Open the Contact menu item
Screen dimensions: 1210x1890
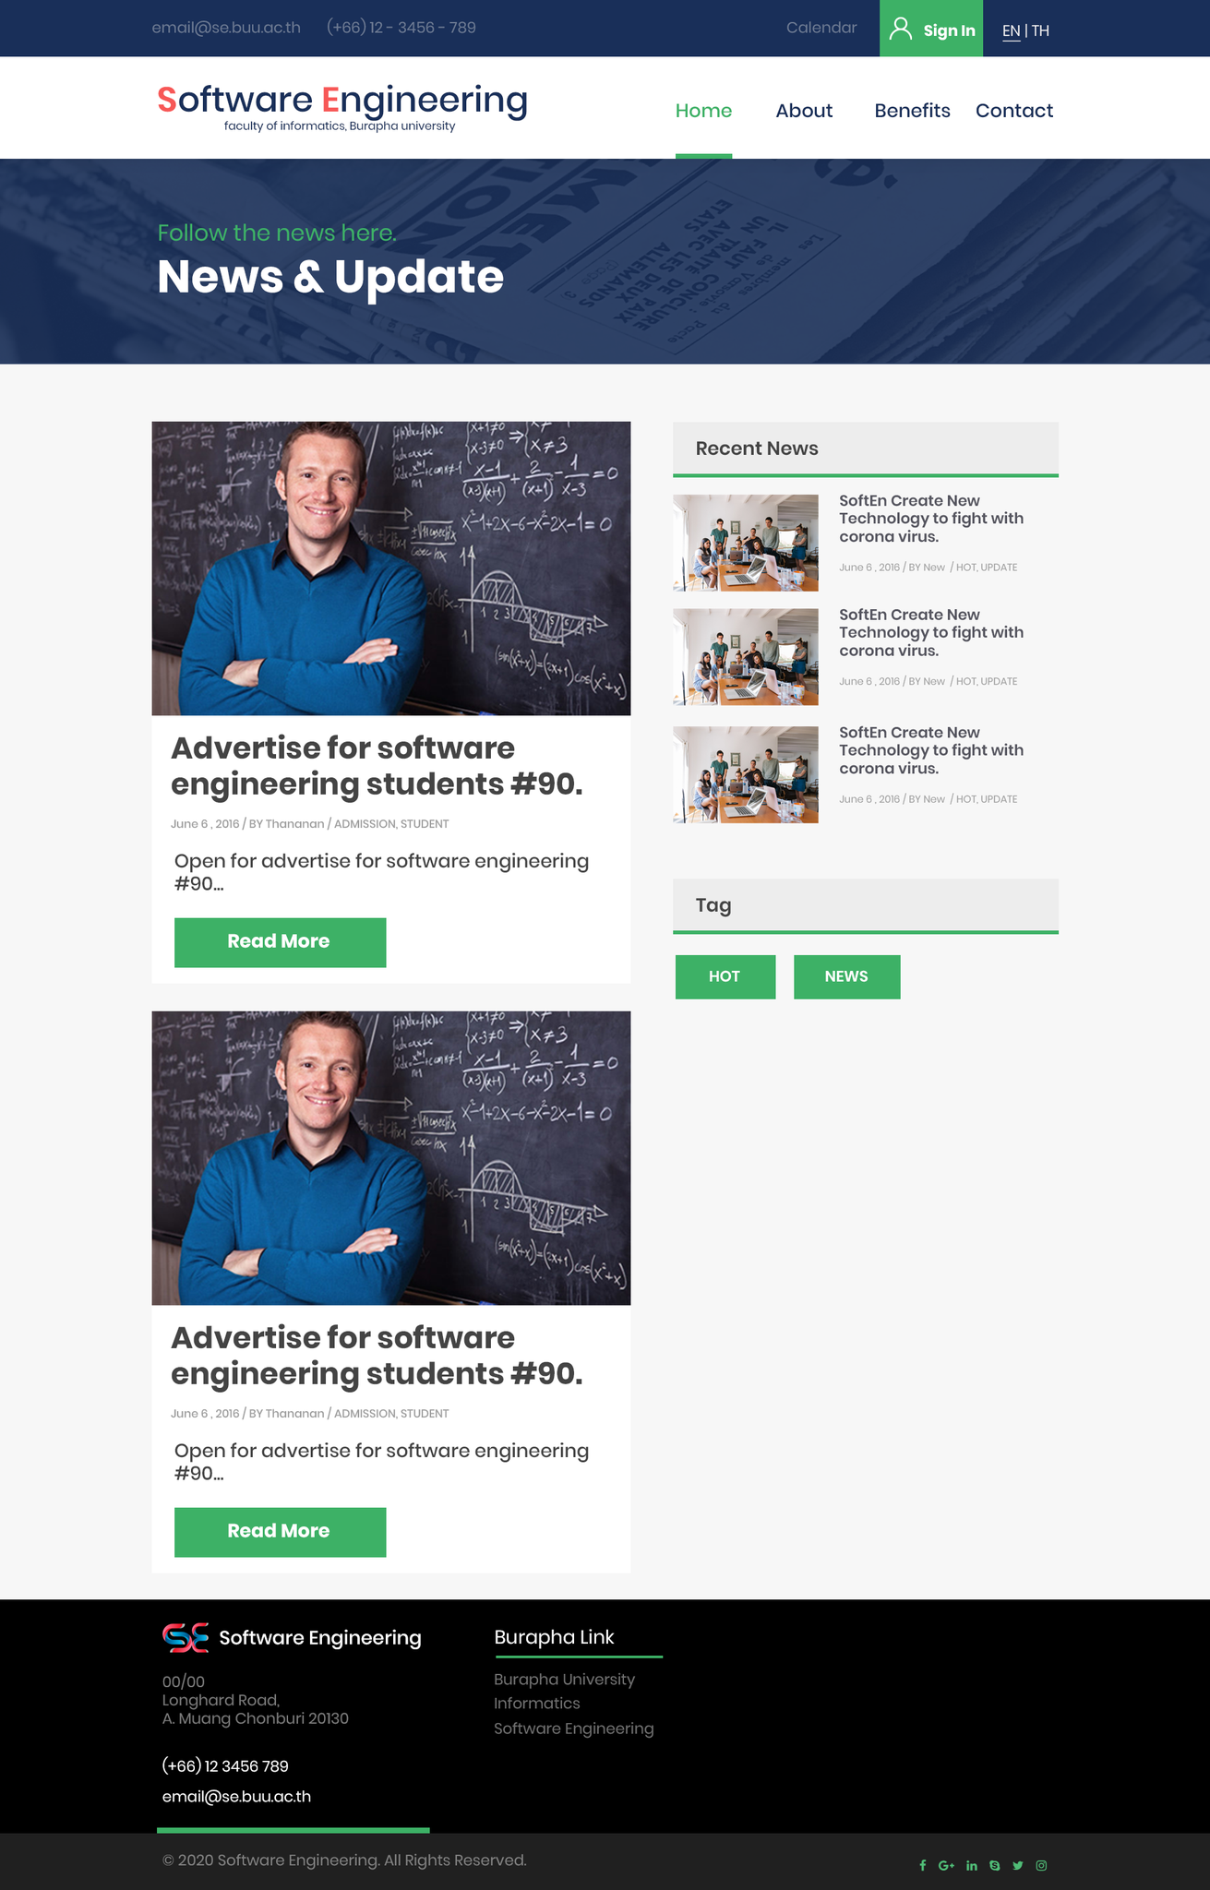1014,111
